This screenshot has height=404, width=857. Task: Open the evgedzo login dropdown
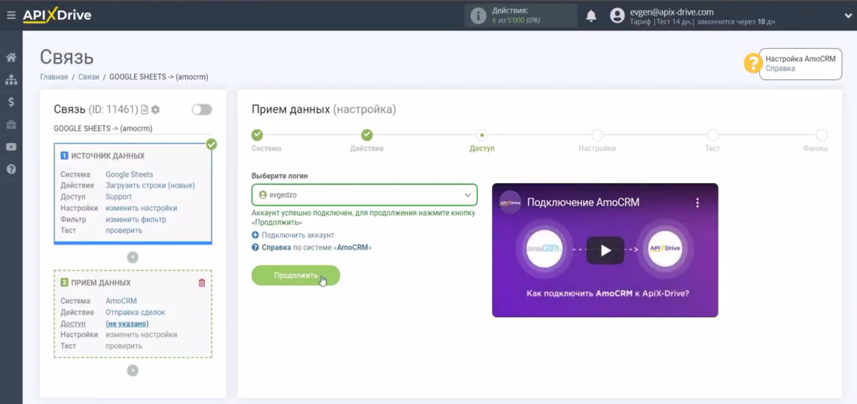tap(365, 195)
